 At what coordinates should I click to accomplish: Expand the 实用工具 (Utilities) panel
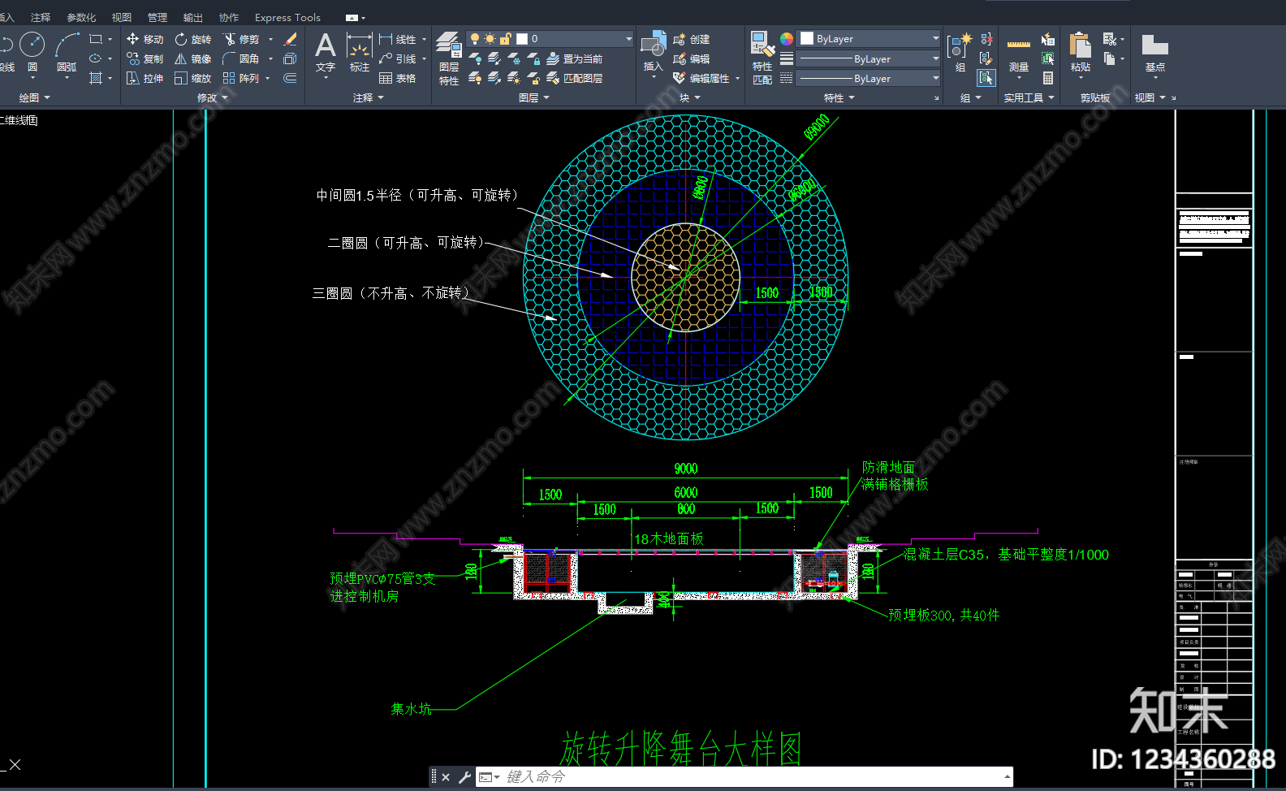[x=1029, y=97]
